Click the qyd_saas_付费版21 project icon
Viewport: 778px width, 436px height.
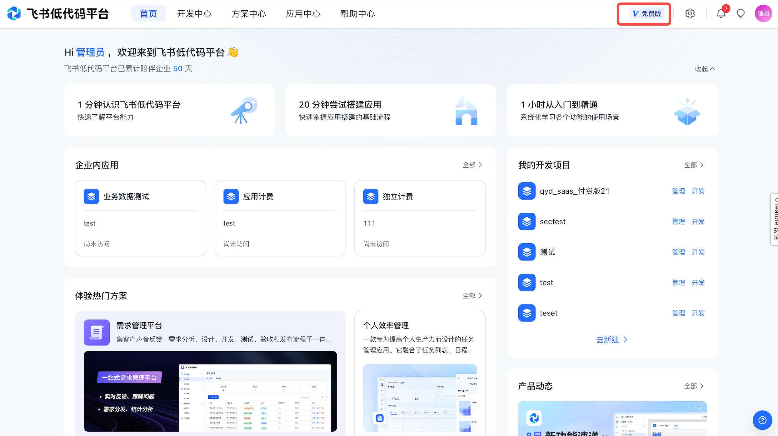(x=527, y=191)
